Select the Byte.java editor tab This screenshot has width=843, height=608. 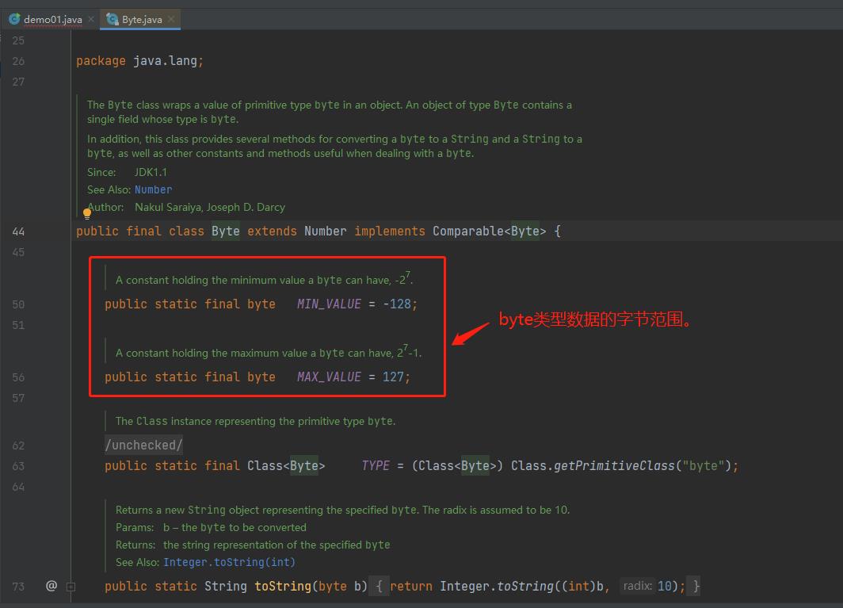pyautogui.click(x=141, y=19)
